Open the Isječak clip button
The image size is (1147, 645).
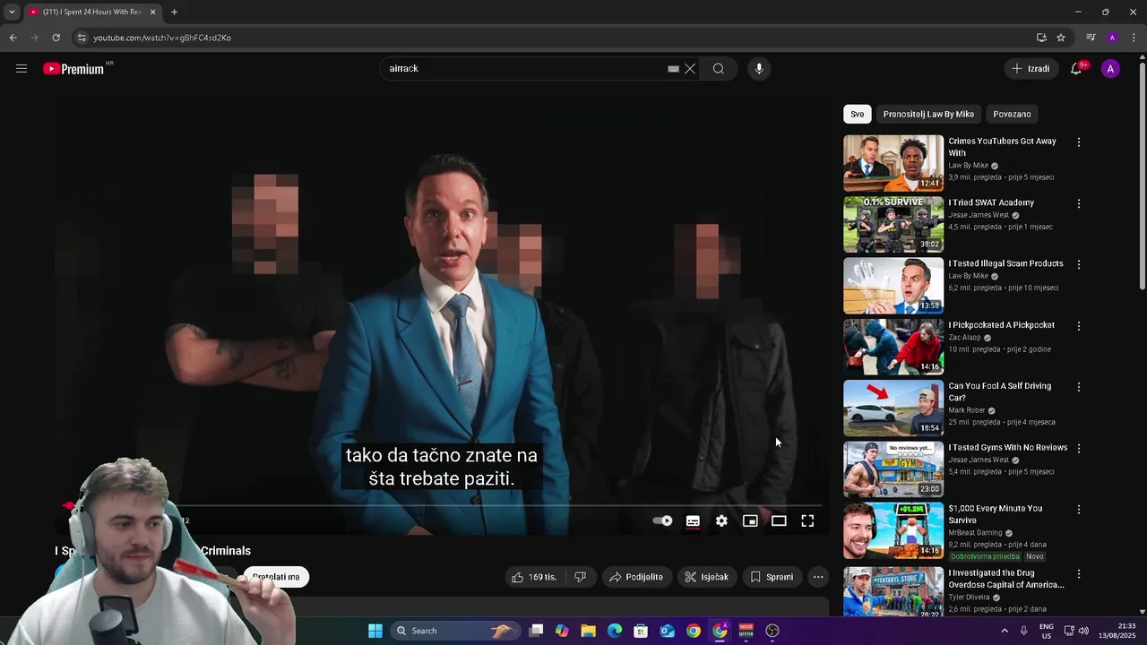tap(706, 577)
